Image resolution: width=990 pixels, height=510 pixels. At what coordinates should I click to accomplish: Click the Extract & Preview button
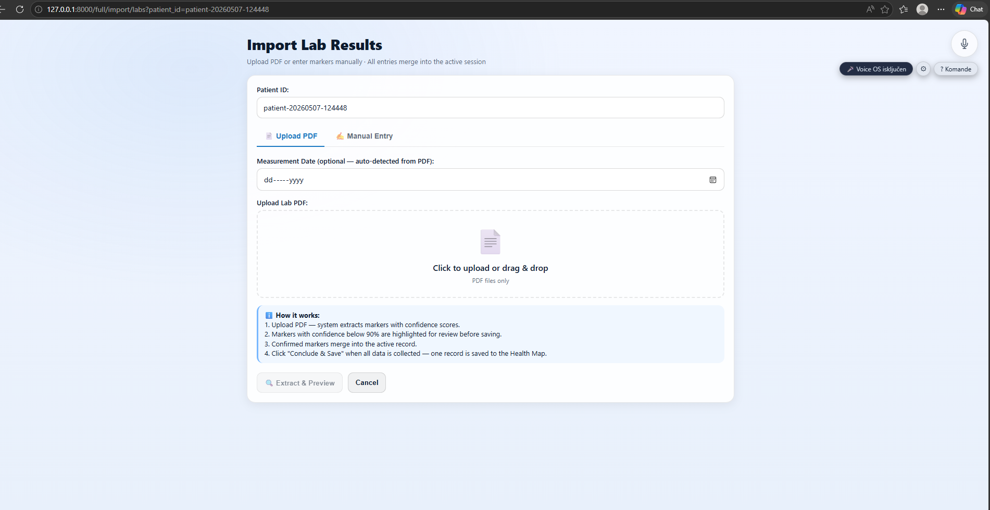coord(299,383)
